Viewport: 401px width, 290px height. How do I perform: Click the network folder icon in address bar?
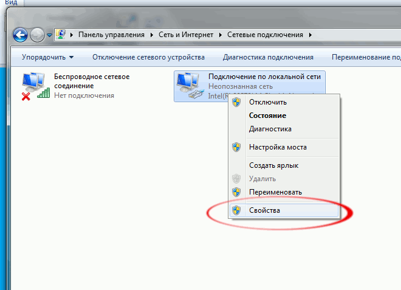(x=61, y=34)
